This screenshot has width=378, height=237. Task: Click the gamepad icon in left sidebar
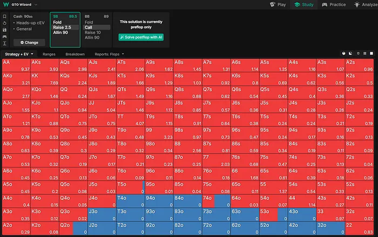coord(5,36)
